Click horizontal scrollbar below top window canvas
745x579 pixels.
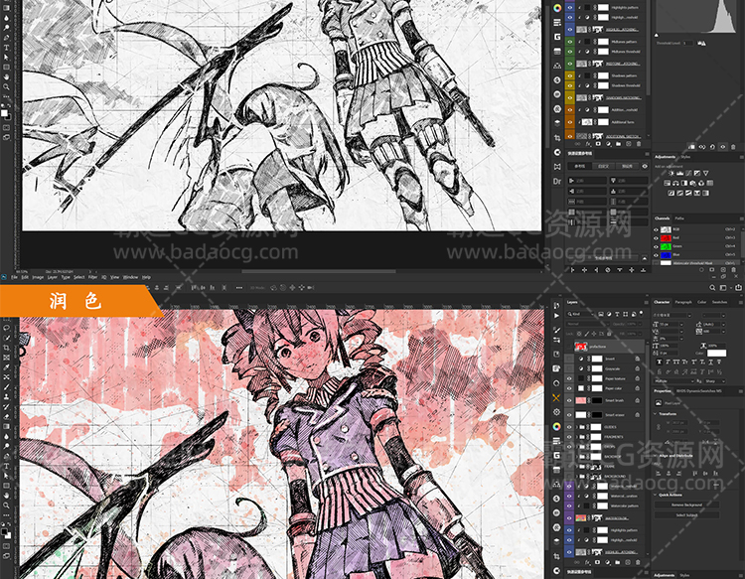click(318, 272)
